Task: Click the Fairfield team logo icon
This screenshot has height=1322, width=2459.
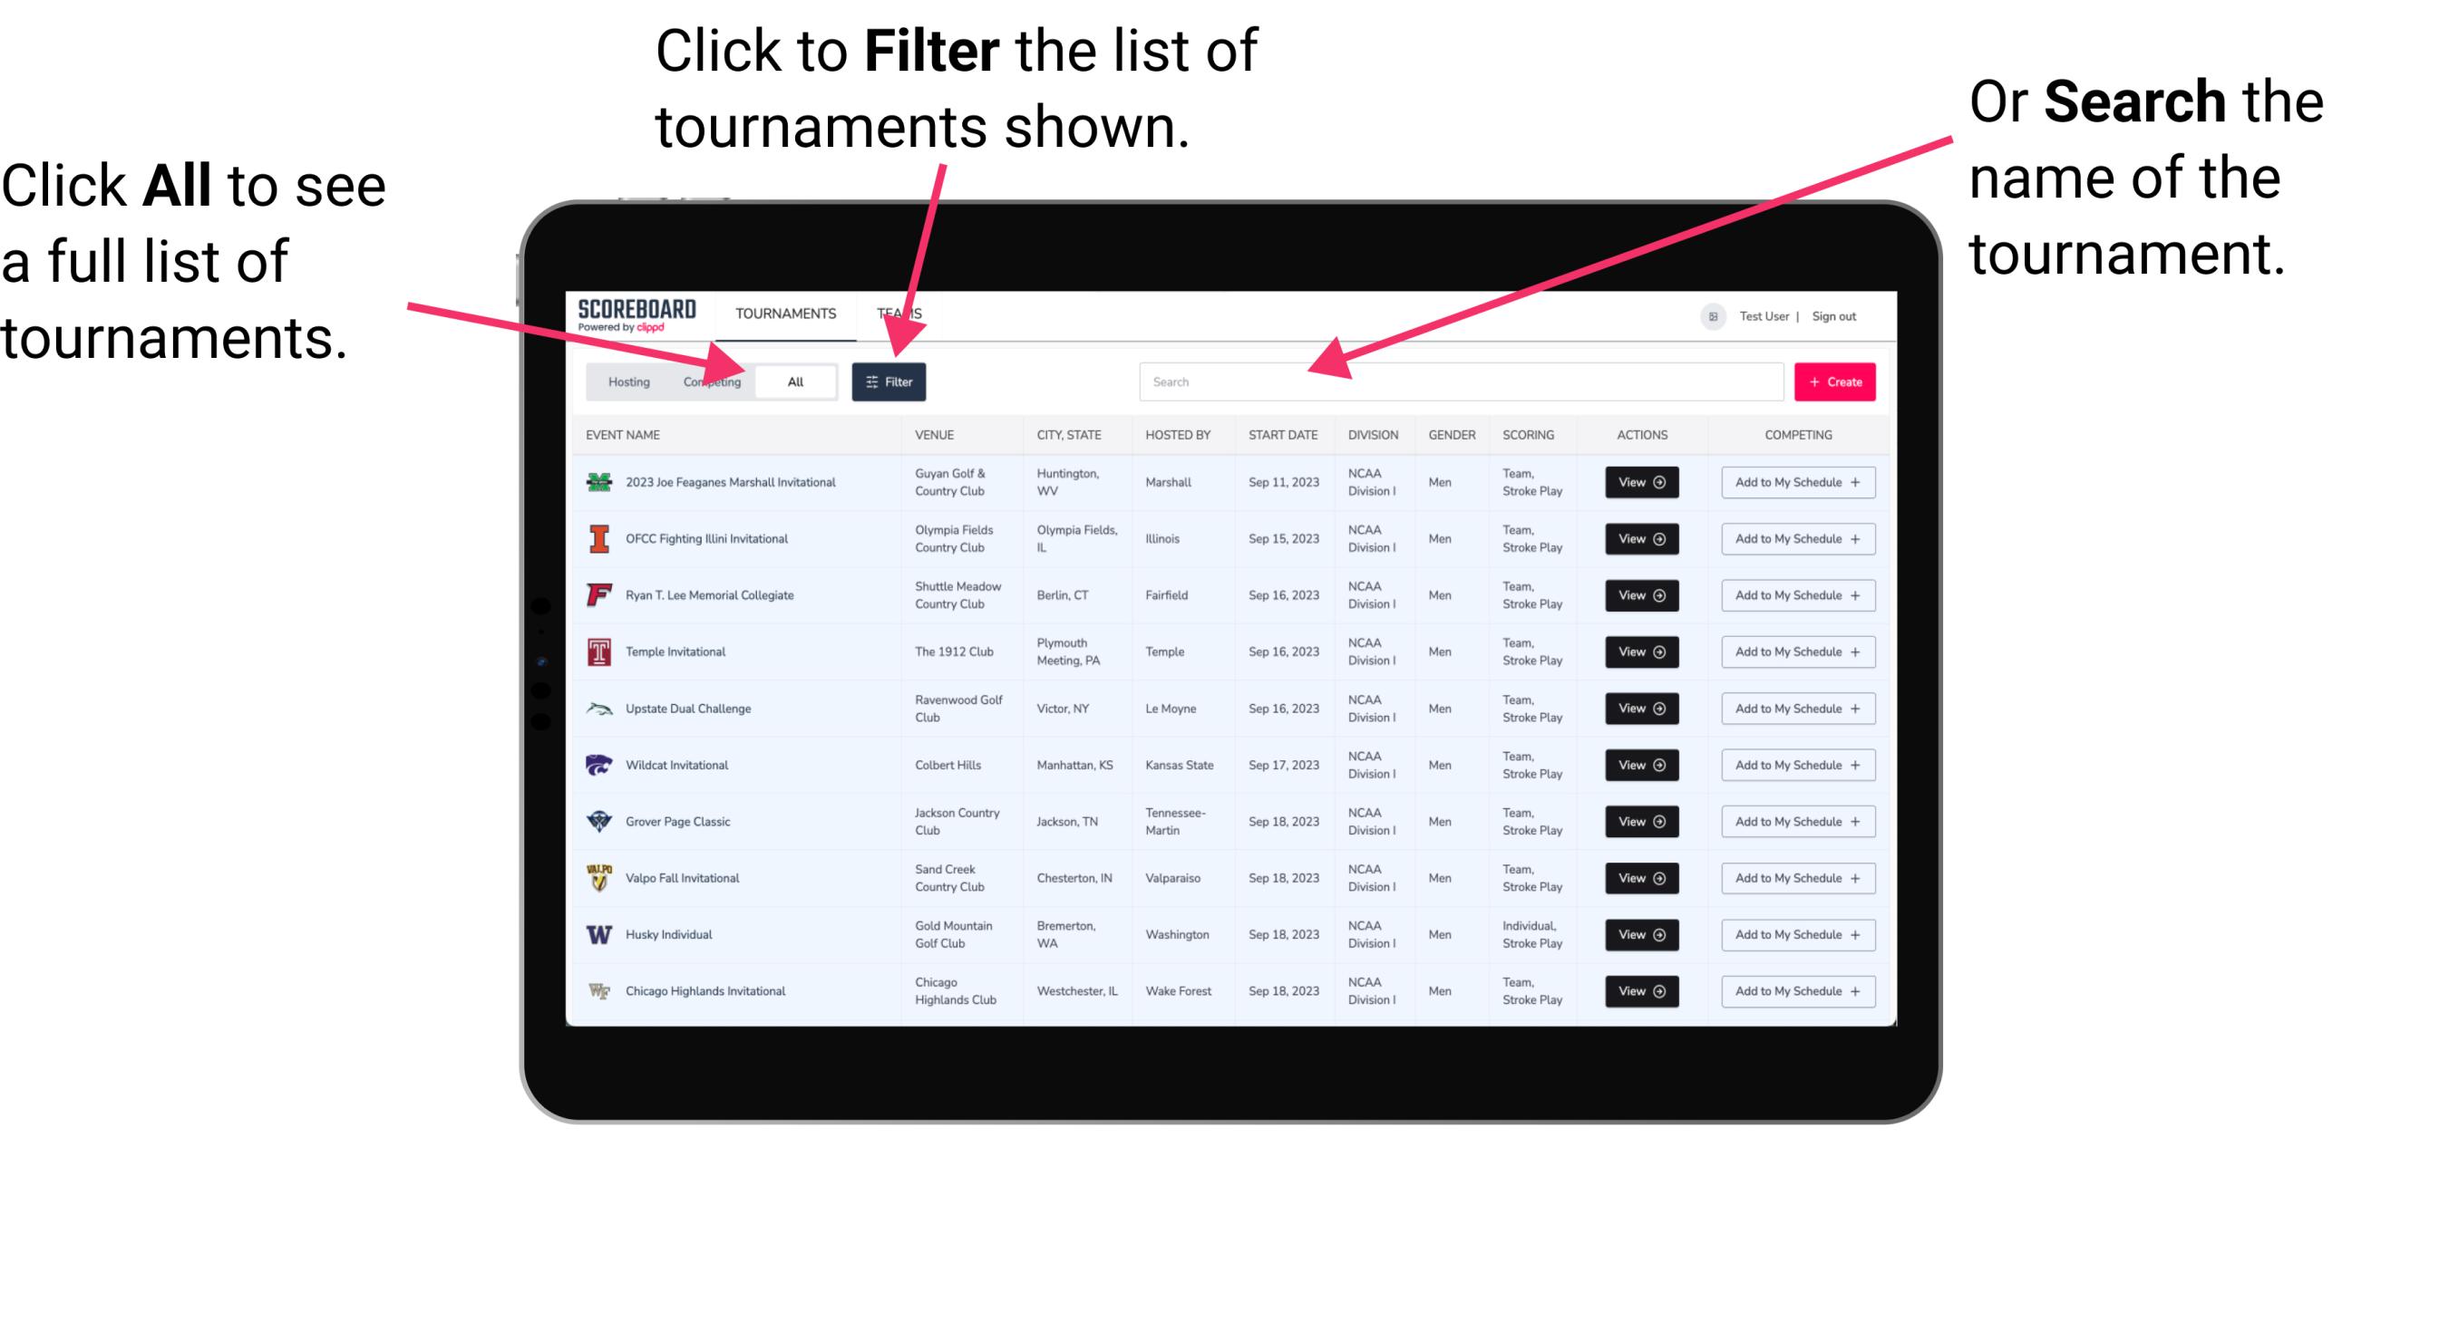Action: pos(598,596)
